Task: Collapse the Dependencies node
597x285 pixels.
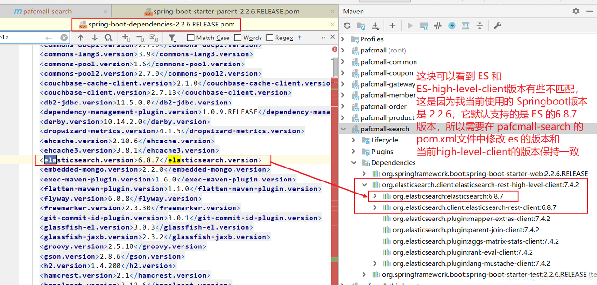Action: pyautogui.click(x=354, y=163)
